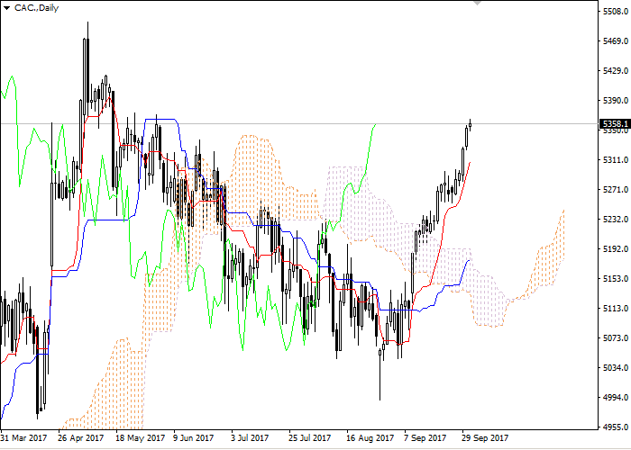Click the 29 Sep 2017 date label

(x=485, y=438)
